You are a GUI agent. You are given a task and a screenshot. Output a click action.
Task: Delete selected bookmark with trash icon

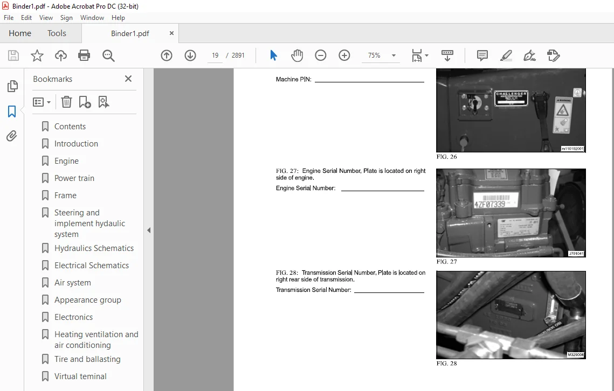66,102
